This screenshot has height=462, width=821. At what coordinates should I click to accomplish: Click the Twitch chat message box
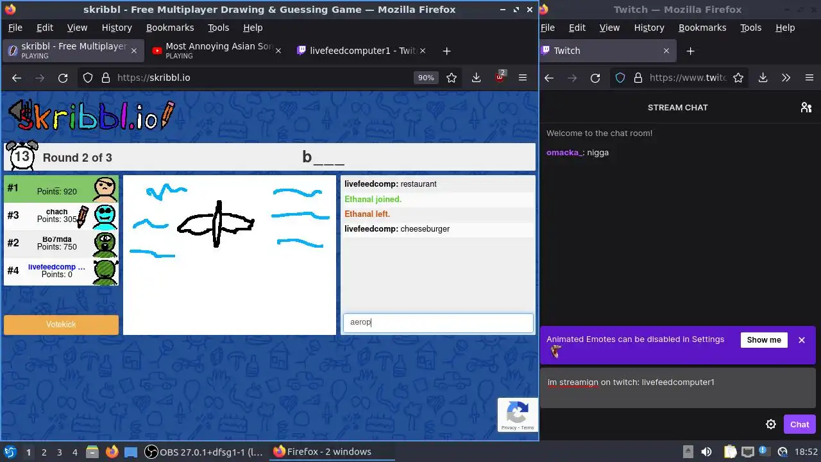pyautogui.click(x=678, y=388)
